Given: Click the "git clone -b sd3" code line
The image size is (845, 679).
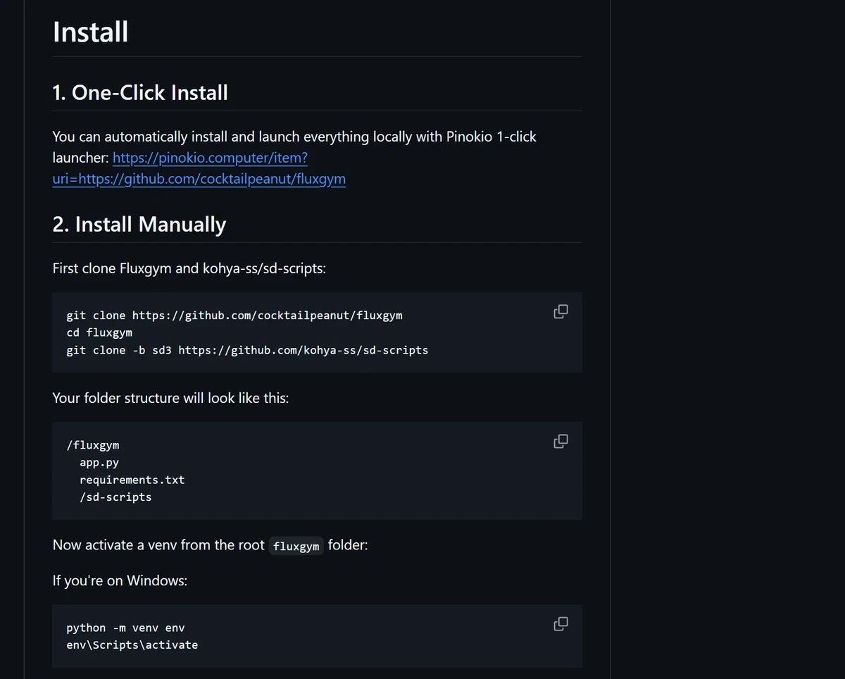Looking at the screenshot, I should tap(247, 350).
